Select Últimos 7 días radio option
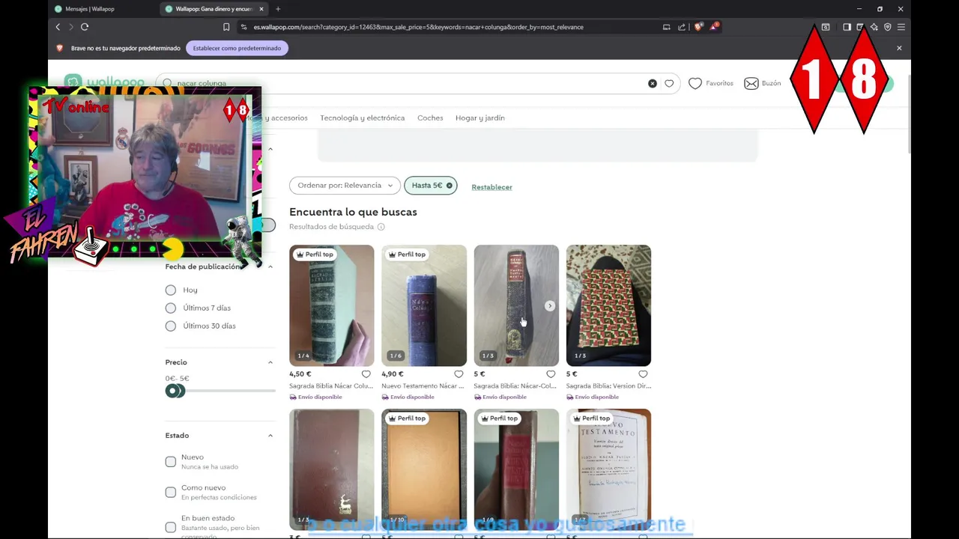The width and height of the screenshot is (959, 539). tap(171, 308)
